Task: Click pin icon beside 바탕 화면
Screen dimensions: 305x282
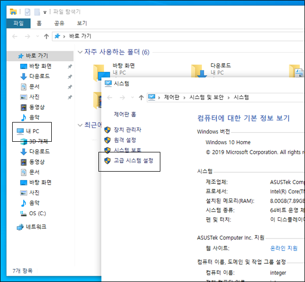Action: point(70,66)
